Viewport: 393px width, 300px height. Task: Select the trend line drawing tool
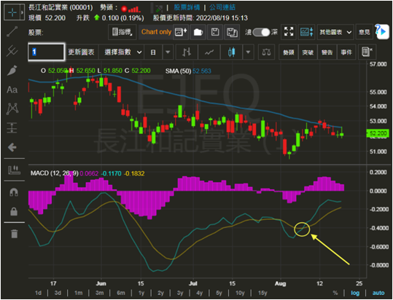coord(12,32)
